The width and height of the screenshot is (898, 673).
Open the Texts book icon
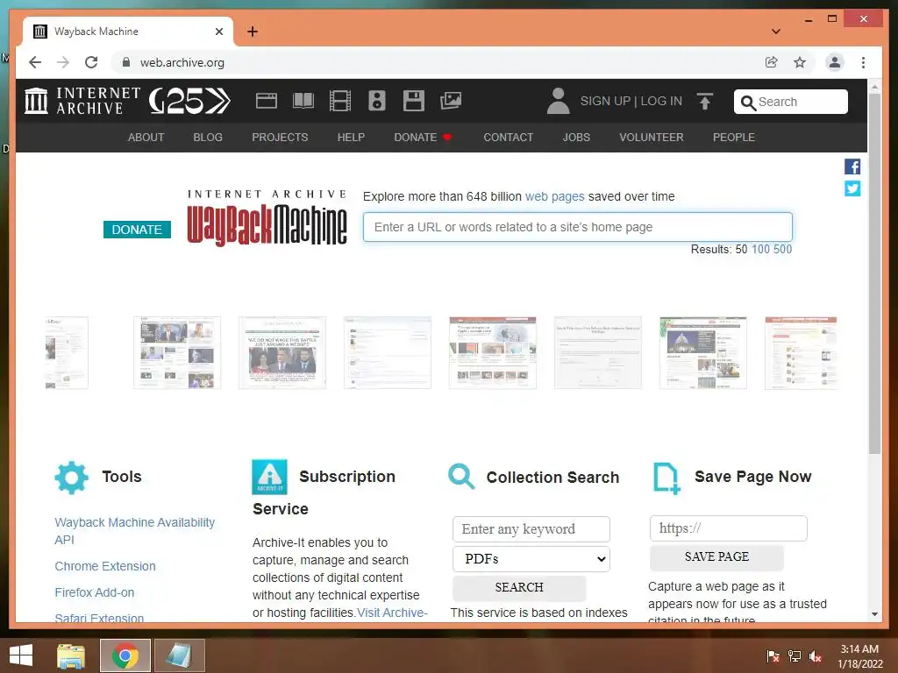[x=303, y=101]
